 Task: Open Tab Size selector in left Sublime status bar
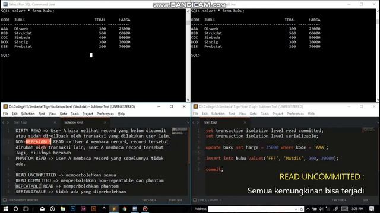tap(149, 200)
